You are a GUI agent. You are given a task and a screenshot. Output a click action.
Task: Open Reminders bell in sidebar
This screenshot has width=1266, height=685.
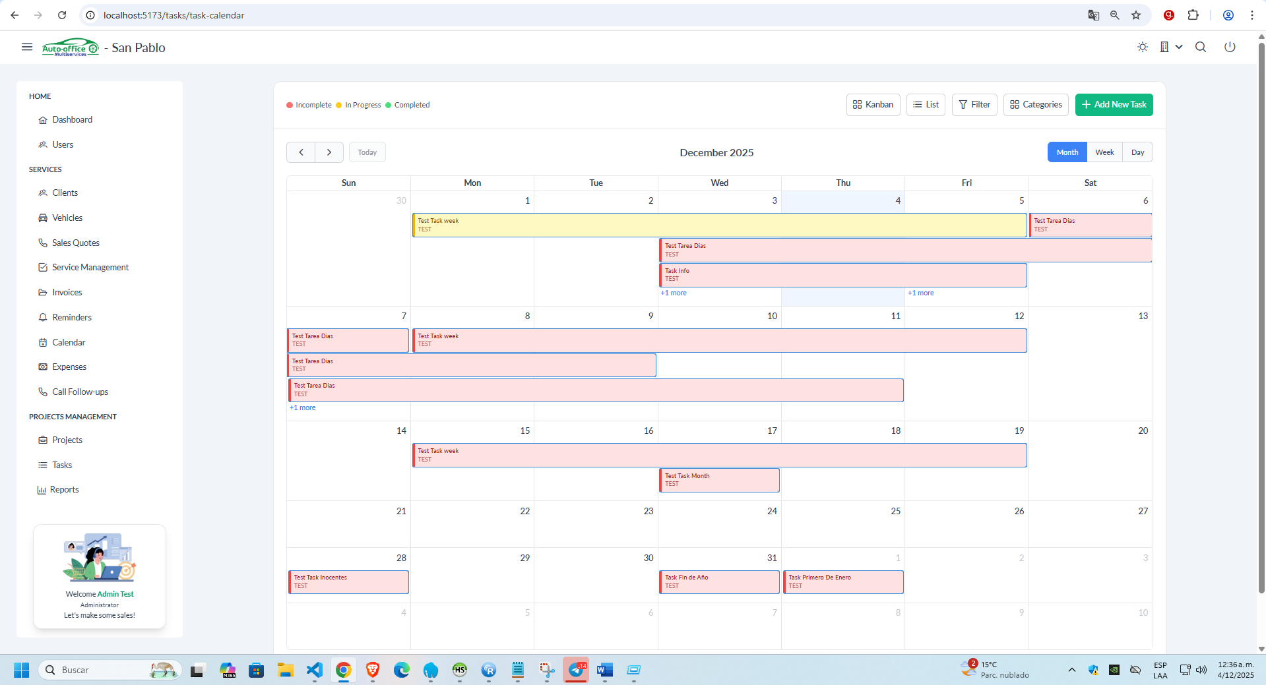pos(71,317)
